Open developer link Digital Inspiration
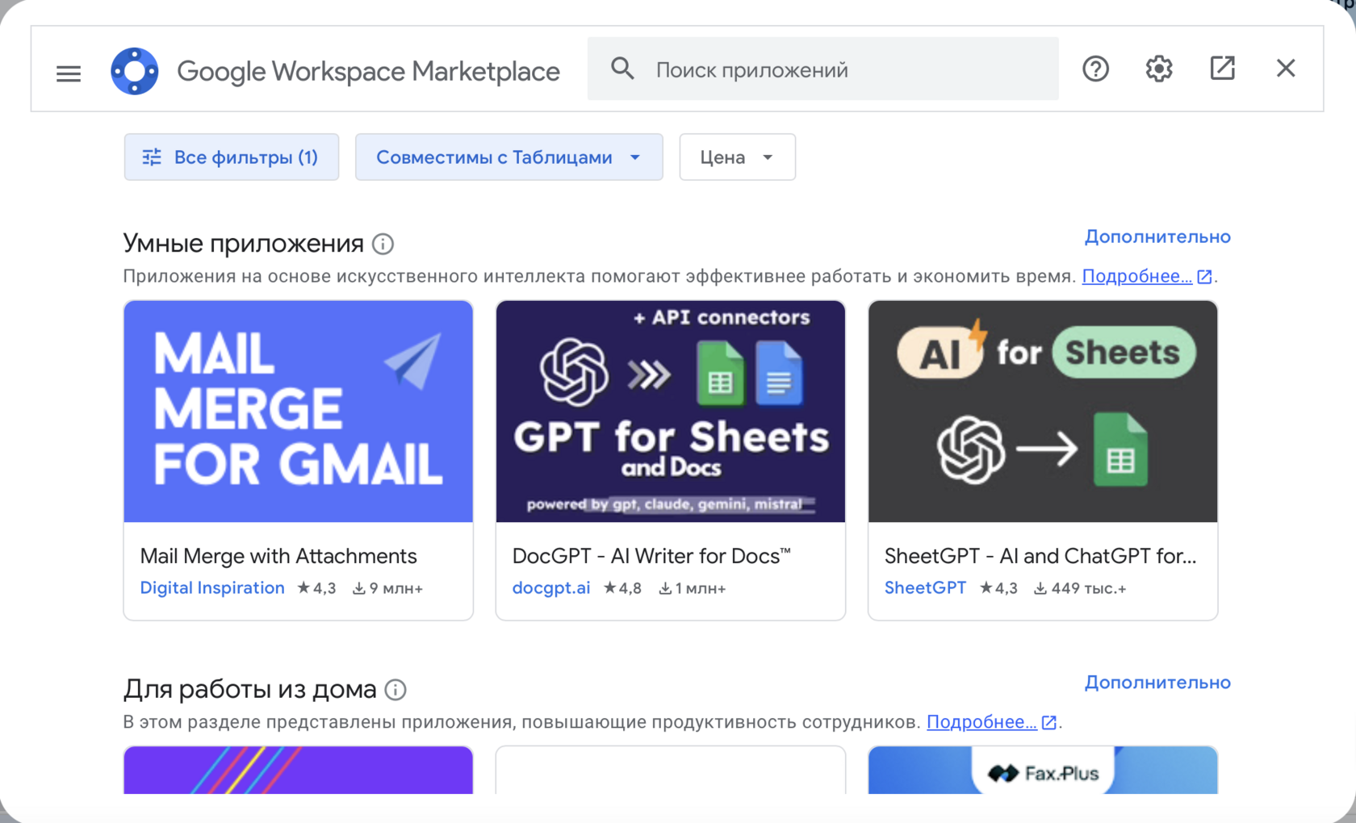The image size is (1356, 823). pyautogui.click(x=212, y=588)
